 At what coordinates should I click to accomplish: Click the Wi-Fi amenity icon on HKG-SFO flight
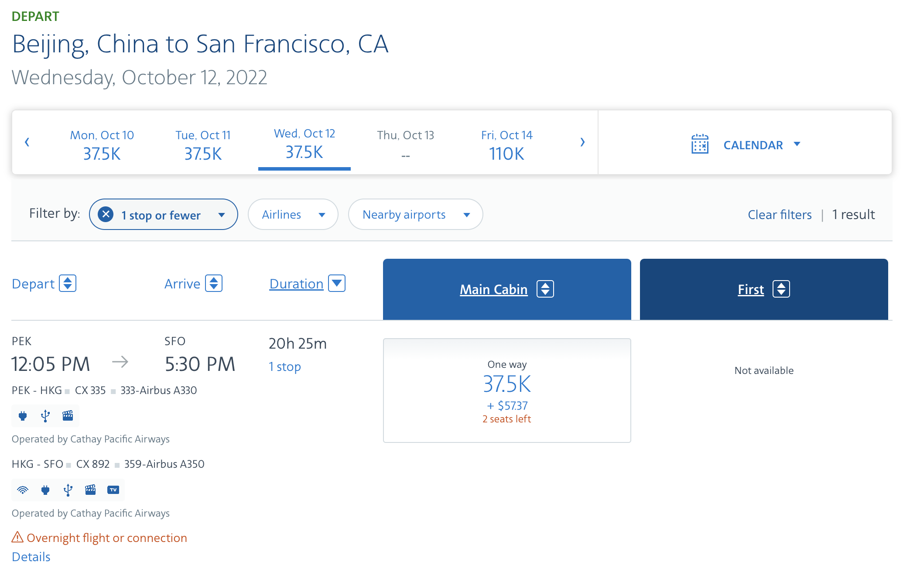click(x=23, y=490)
